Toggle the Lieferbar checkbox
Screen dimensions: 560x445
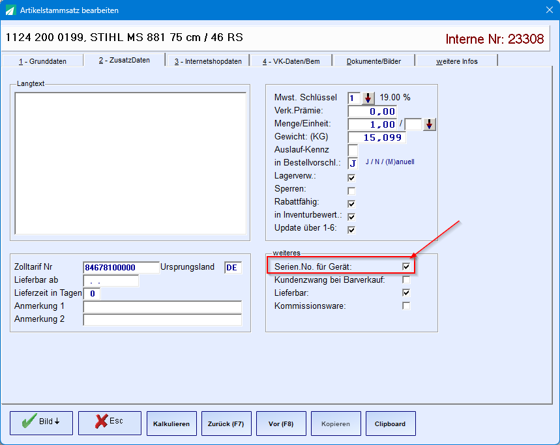[x=406, y=293]
